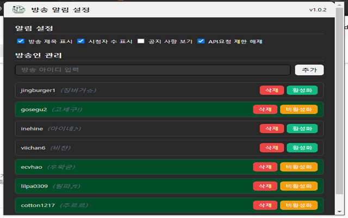Screen dimensions: 348x218
Task: Click the scrollbar up arrow
Action: [339, 5]
